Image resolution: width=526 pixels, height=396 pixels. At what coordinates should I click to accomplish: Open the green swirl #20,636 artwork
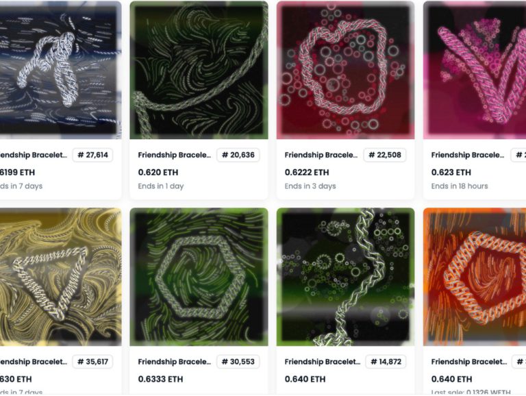click(x=199, y=70)
